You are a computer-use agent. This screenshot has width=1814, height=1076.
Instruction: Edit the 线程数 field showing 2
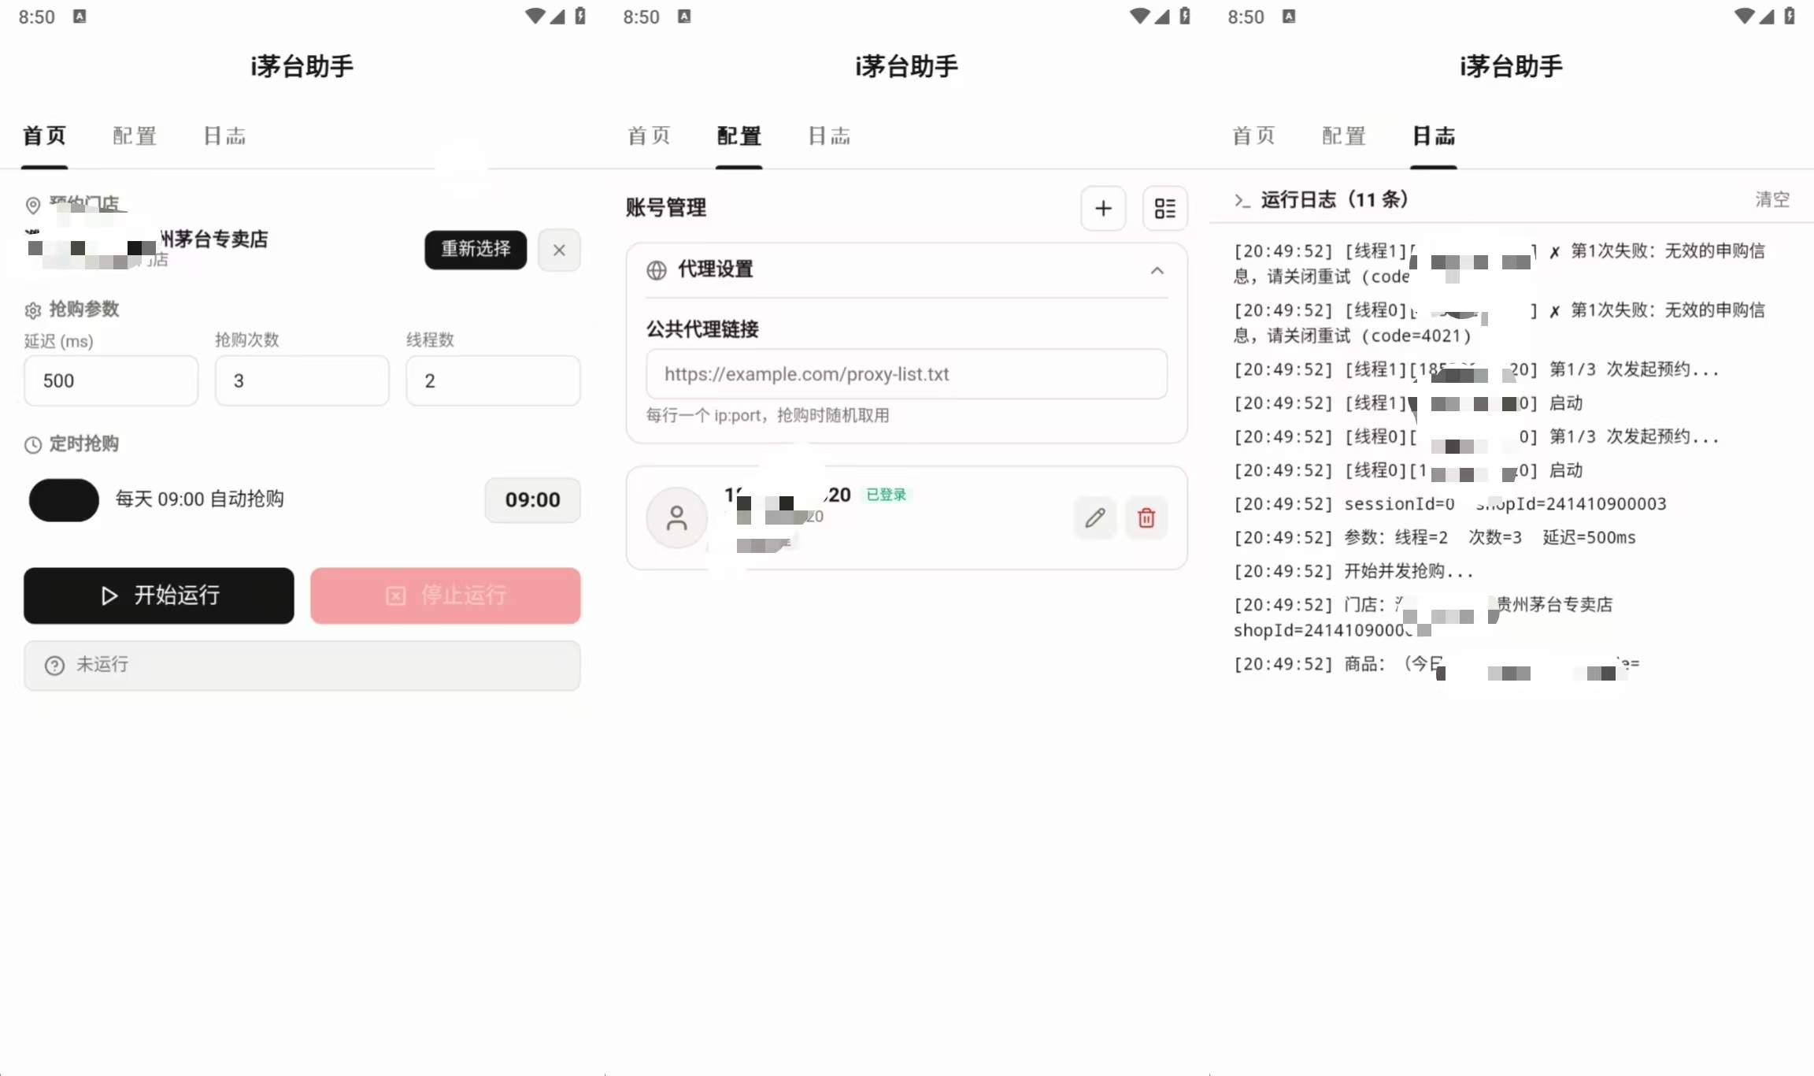point(493,380)
